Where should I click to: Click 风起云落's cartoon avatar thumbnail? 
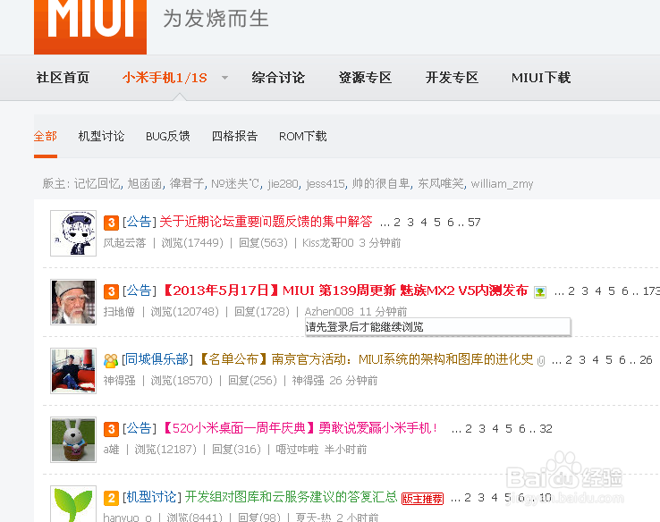[x=73, y=233]
